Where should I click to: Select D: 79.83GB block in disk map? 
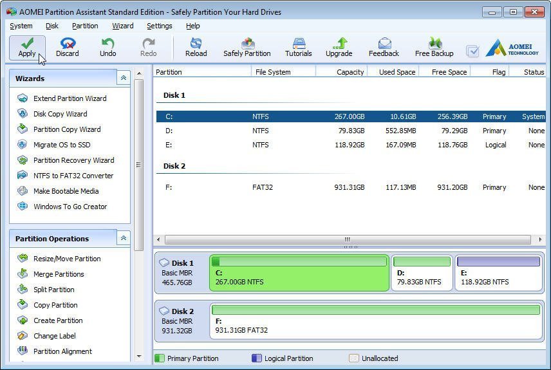[x=422, y=273]
